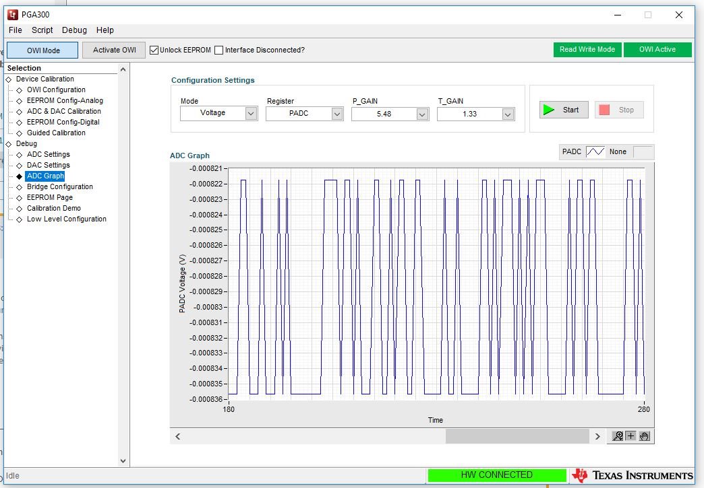
Task: Select ADC Settings in the tree
Action: (49, 154)
